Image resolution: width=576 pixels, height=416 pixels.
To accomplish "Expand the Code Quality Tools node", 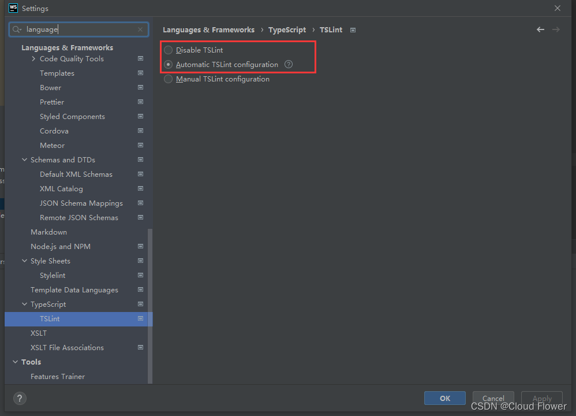I will (x=33, y=58).
